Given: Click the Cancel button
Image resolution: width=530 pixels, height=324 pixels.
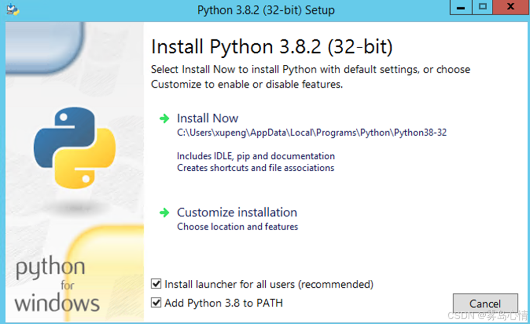Looking at the screenshot, I should point(485,303).
